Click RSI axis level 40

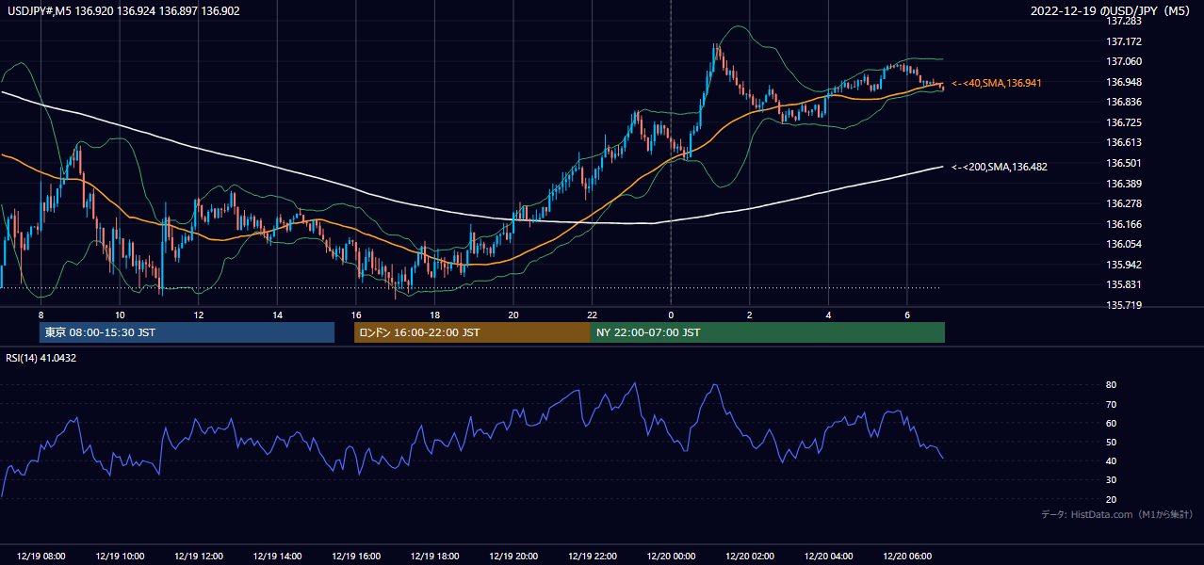point(1111,460)
